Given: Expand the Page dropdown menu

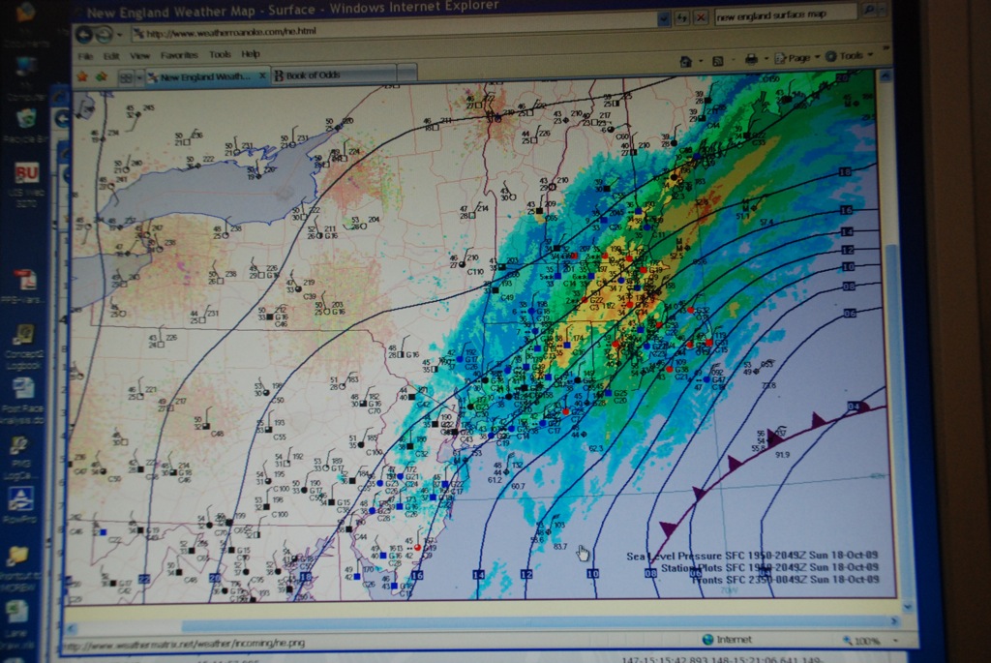Looking at the screenshot, I should coord(796,58).
